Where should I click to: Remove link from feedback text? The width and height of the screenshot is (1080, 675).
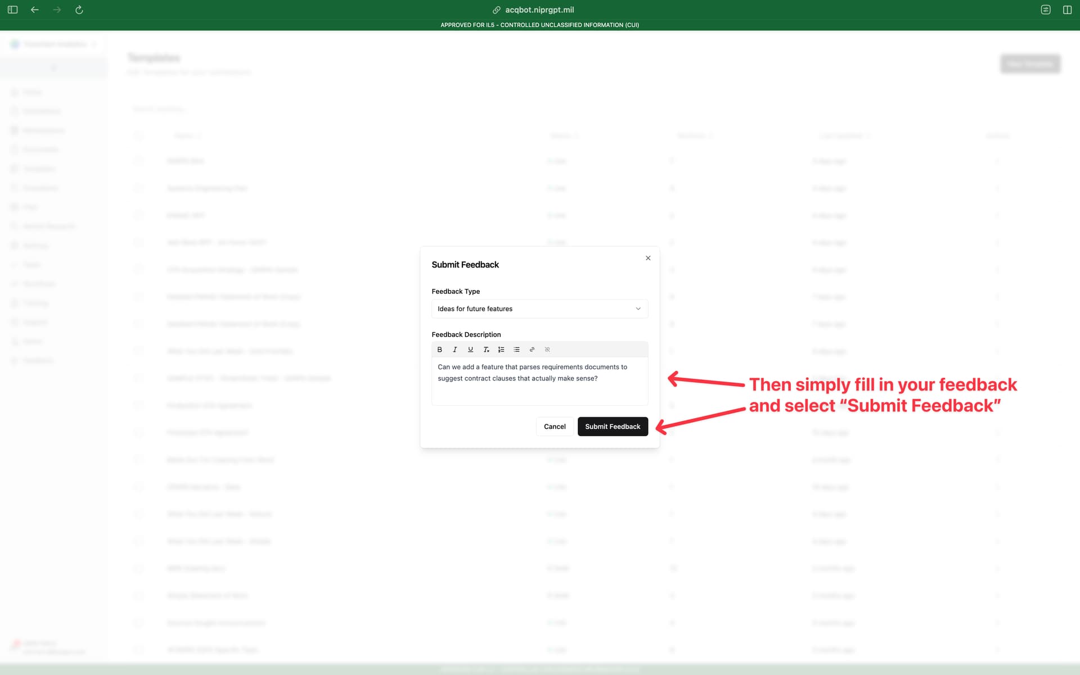pyautogui.click(x=547, y=350)
